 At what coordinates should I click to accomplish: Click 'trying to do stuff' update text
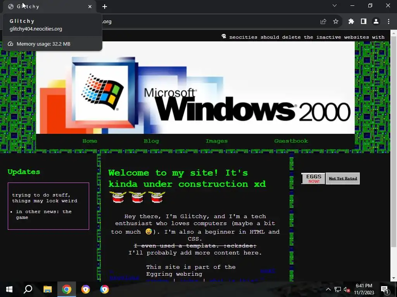pos(45,198)
